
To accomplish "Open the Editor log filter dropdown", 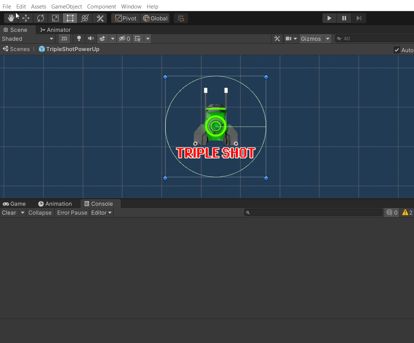I will click(x=101, y=212).
